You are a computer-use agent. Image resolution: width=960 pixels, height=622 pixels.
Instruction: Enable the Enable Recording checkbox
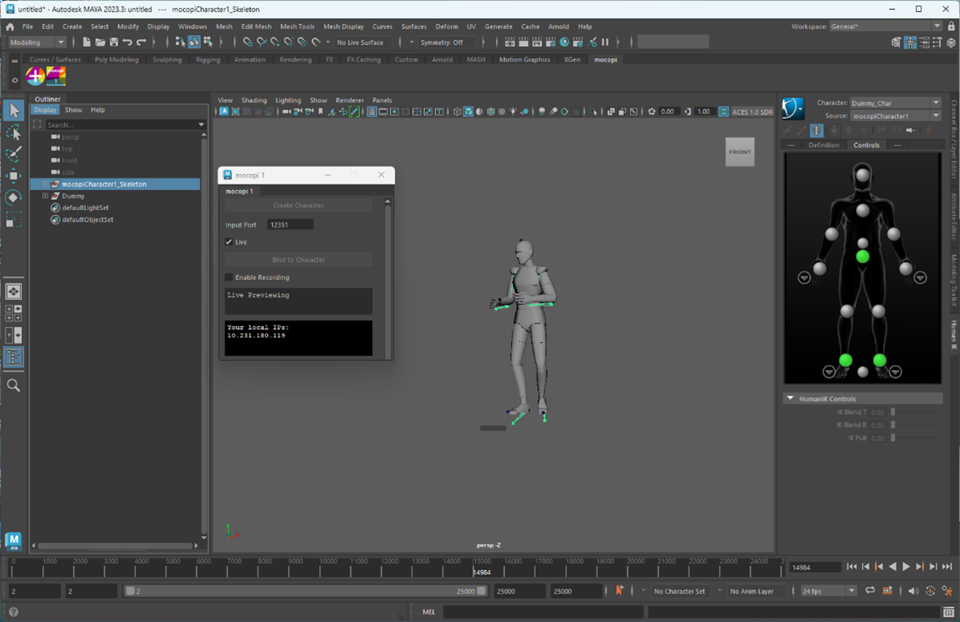229,278
